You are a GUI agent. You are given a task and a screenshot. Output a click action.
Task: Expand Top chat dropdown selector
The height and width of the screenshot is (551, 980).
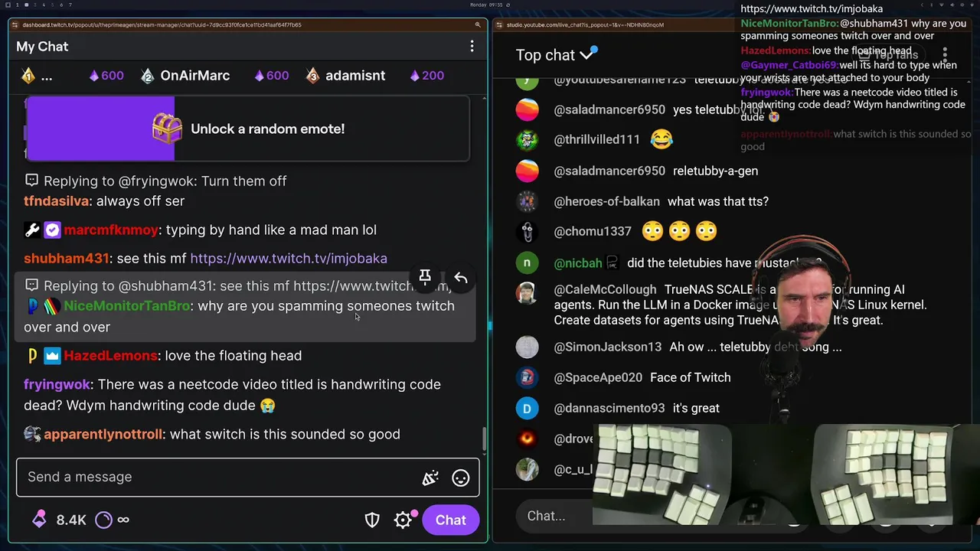556,55
